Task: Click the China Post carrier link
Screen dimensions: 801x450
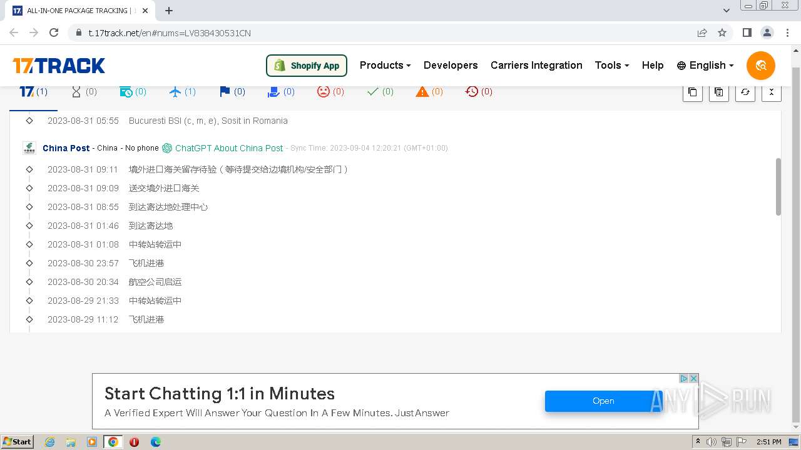Action: [66, 148]
